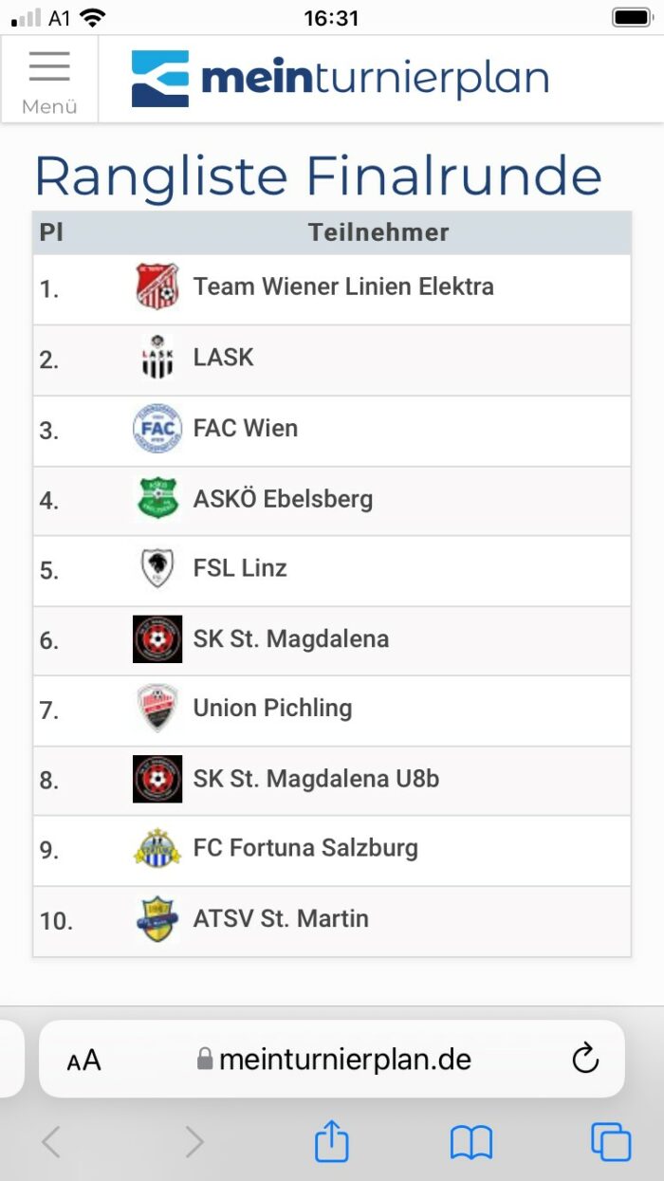
Task: Reload the page with the refresh icon
Action: pos(585,1059)
